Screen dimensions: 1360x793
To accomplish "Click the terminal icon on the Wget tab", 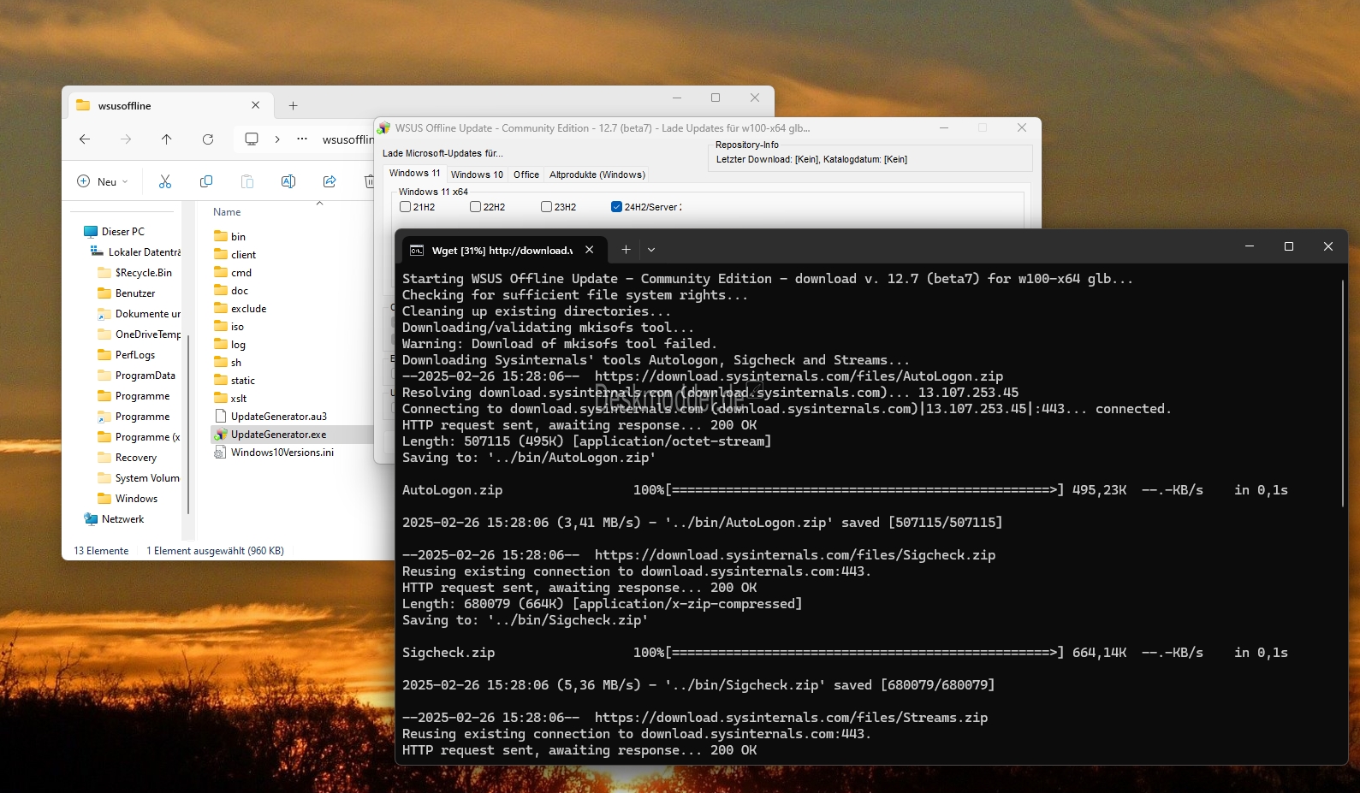I will click(x=417, y=251).
